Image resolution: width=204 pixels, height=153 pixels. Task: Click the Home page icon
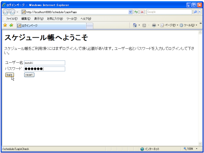point(135,25)
